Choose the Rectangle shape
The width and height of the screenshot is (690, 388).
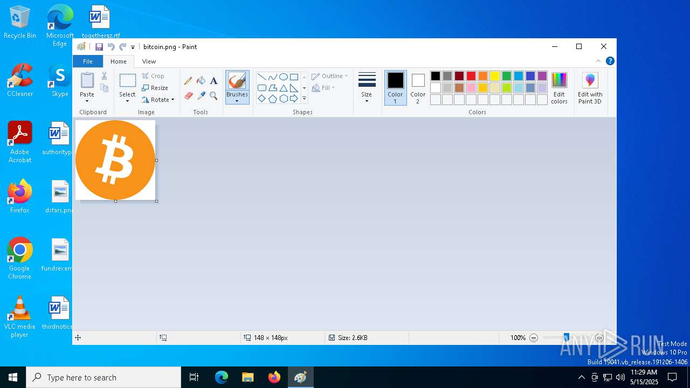(294, 77)
